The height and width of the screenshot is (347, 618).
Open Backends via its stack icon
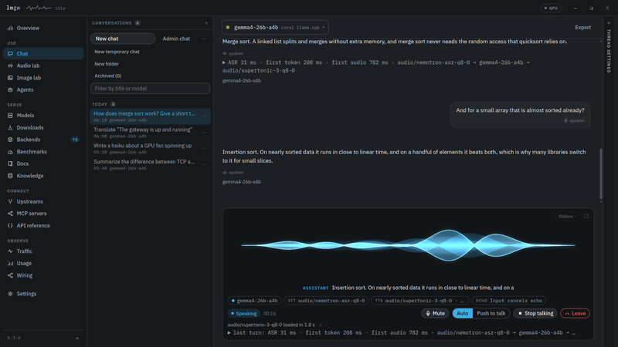tap(10, 140)
